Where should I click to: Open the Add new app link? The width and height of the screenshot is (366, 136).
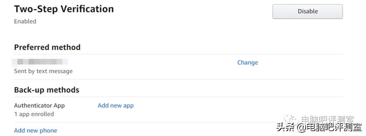[116, 105]
